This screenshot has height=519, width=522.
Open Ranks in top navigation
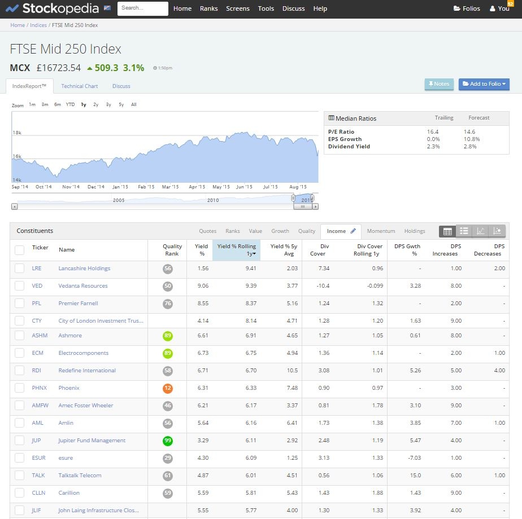[208, 8]
